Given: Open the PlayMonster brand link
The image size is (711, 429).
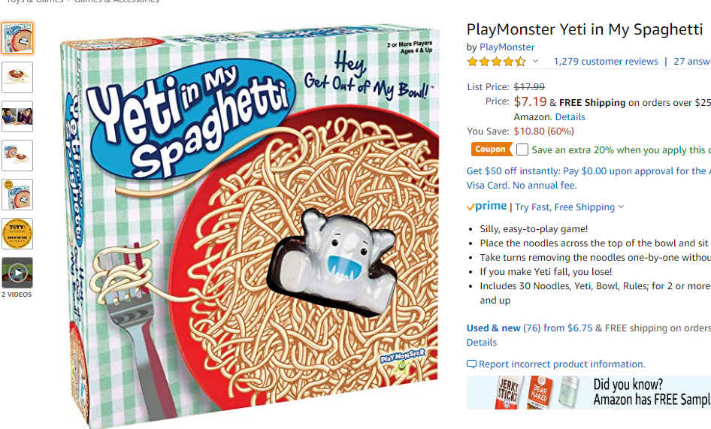Looking at the screenshot, I should tap(507, 47).
